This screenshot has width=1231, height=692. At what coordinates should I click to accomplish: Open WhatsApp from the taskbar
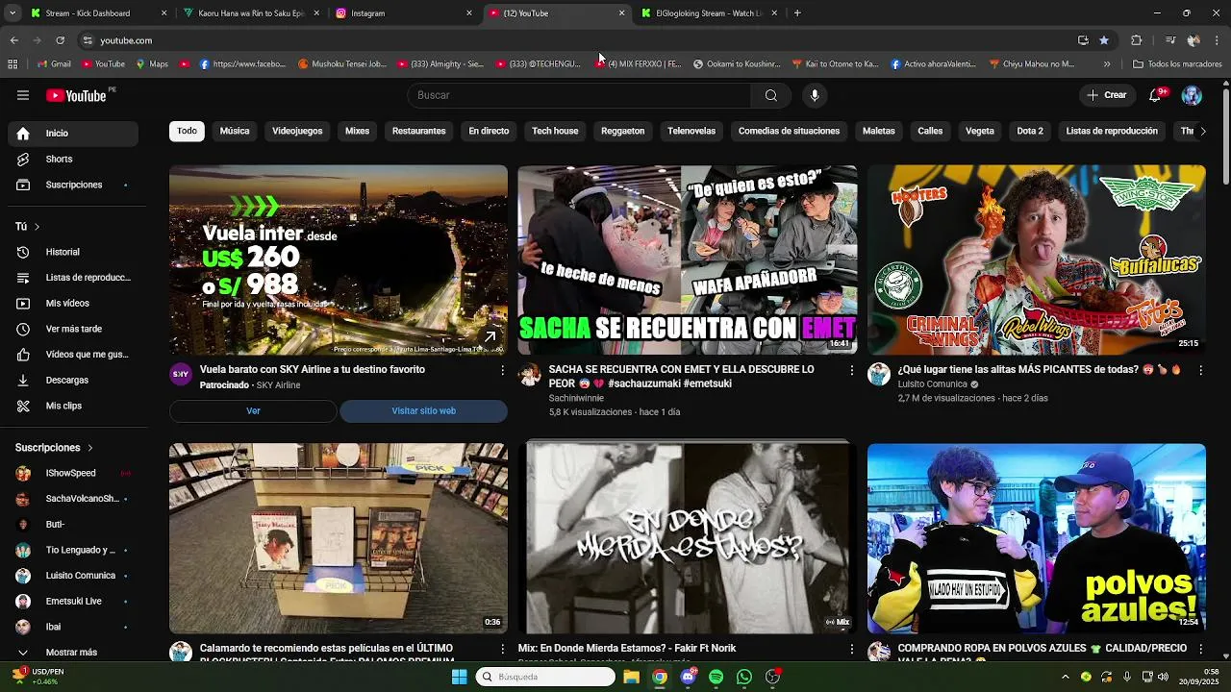744,677
